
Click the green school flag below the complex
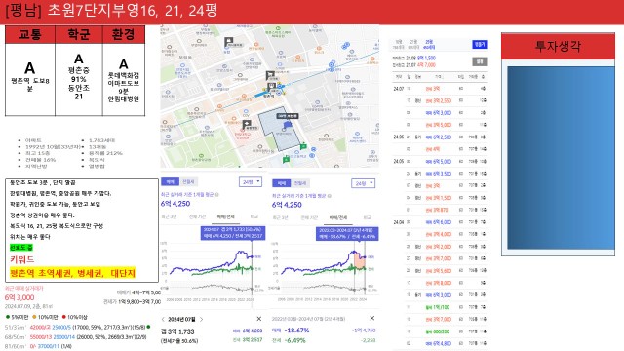(x=286, y=160)
